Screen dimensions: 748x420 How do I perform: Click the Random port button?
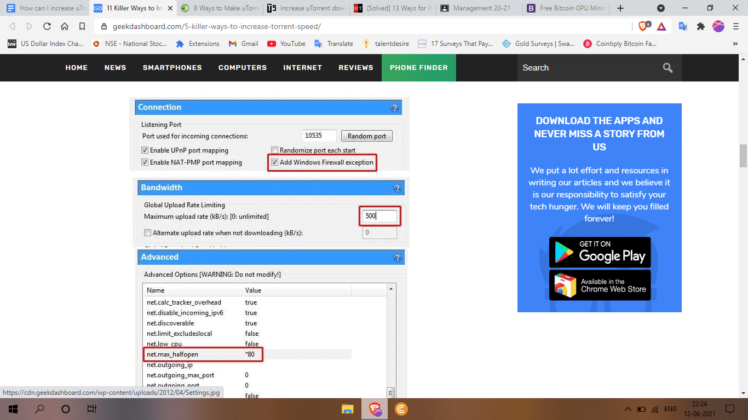pyautogui.click(x=367, y=136)
